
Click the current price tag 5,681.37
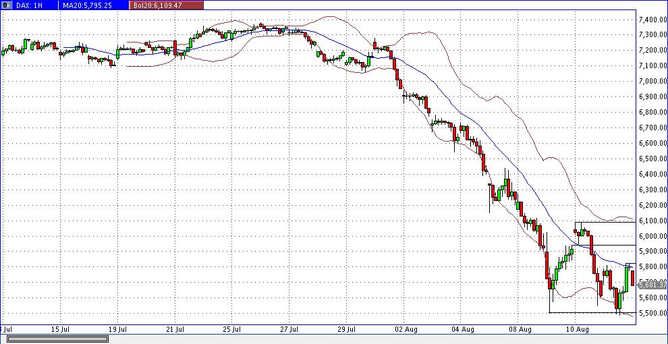653,285
